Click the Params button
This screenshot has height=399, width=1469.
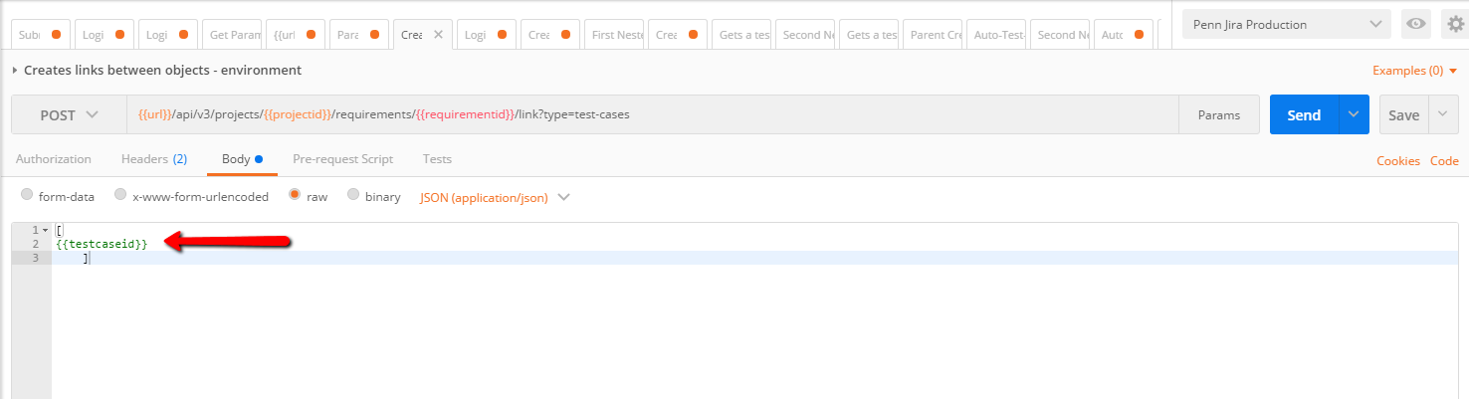[1218, 114]
